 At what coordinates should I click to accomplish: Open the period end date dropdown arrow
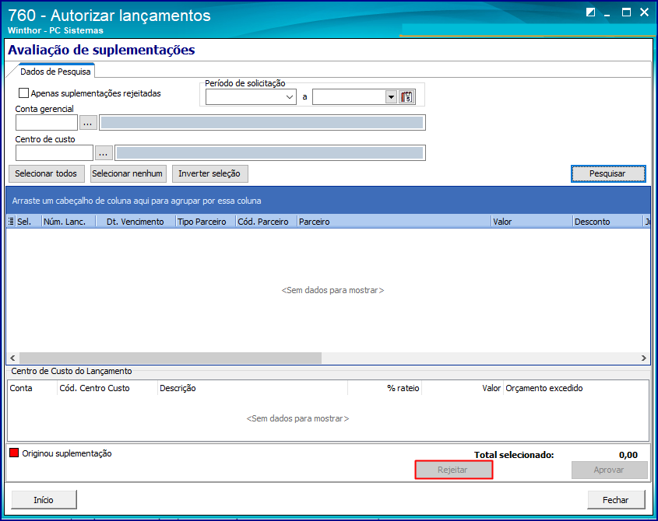(391, 97)
